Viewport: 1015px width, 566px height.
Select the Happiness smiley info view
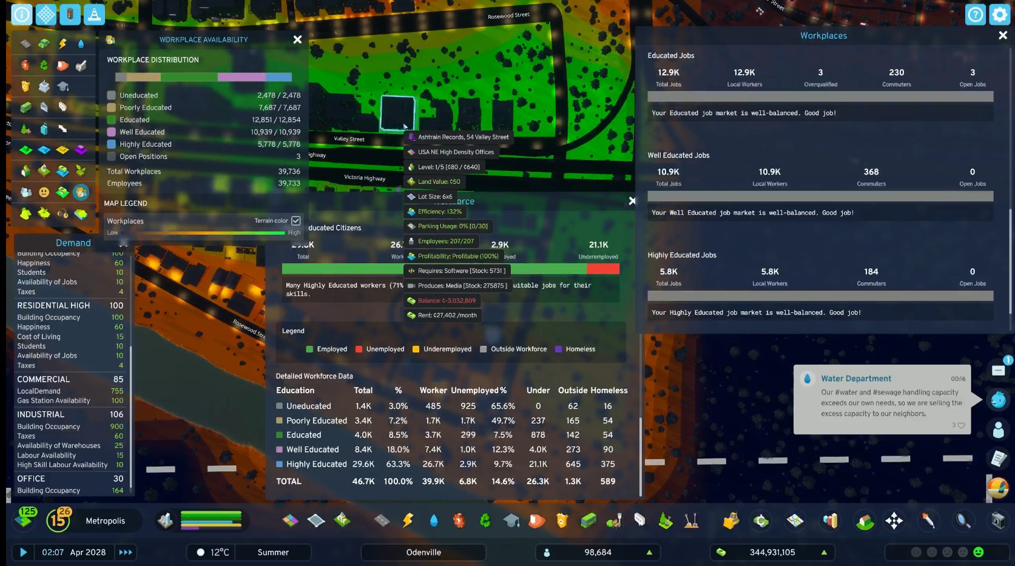[x=44, y=192]
